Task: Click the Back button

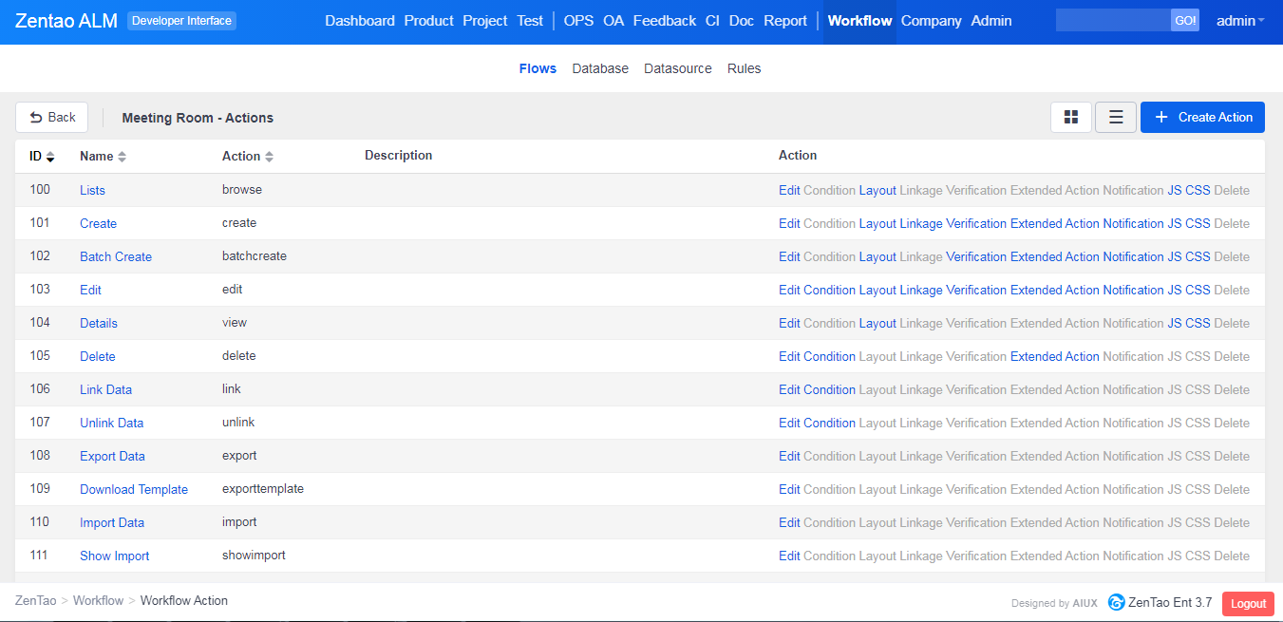Action: pyautogui.click(x=52, y=118)
